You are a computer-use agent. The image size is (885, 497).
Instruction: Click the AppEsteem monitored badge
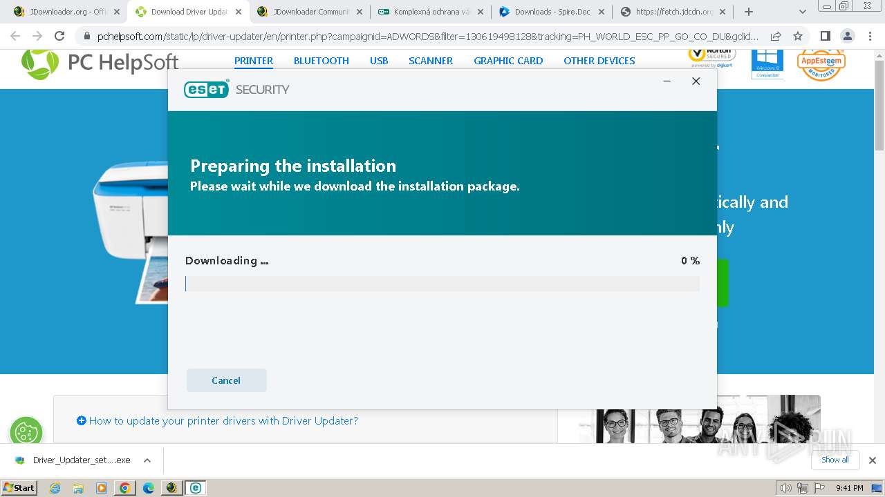pos(821,64)
